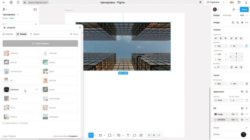Click the crop image icon

click(x=237, y=23)
